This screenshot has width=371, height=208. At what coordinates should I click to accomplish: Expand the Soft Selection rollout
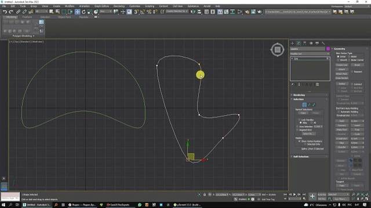click(310, 157)
